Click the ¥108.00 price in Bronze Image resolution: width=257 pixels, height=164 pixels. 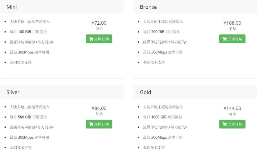coord(232,23)
